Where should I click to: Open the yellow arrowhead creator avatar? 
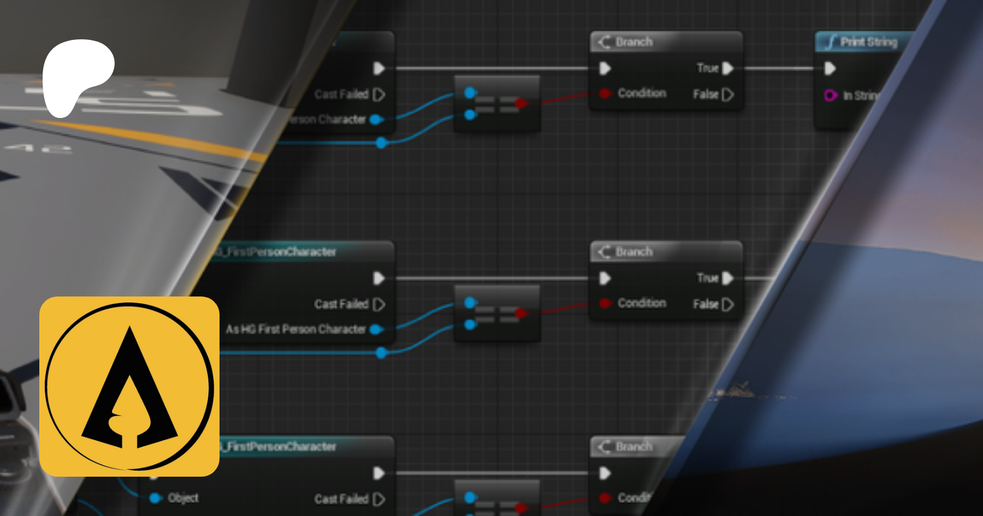[129, 387]
